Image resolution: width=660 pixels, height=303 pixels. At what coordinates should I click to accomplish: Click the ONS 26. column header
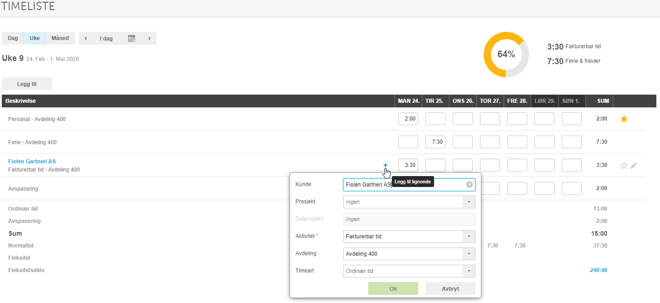(463, 101)
